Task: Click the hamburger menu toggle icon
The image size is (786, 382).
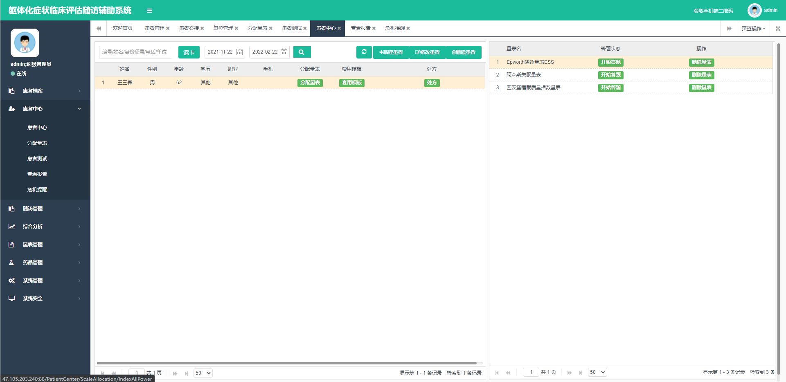Action: [149, 11]
